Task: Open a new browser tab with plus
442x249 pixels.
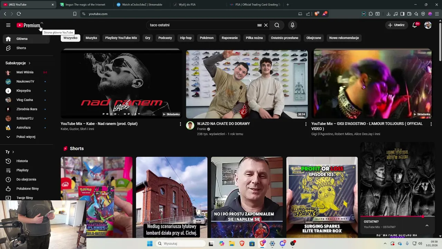Action: tap(288, 4)
